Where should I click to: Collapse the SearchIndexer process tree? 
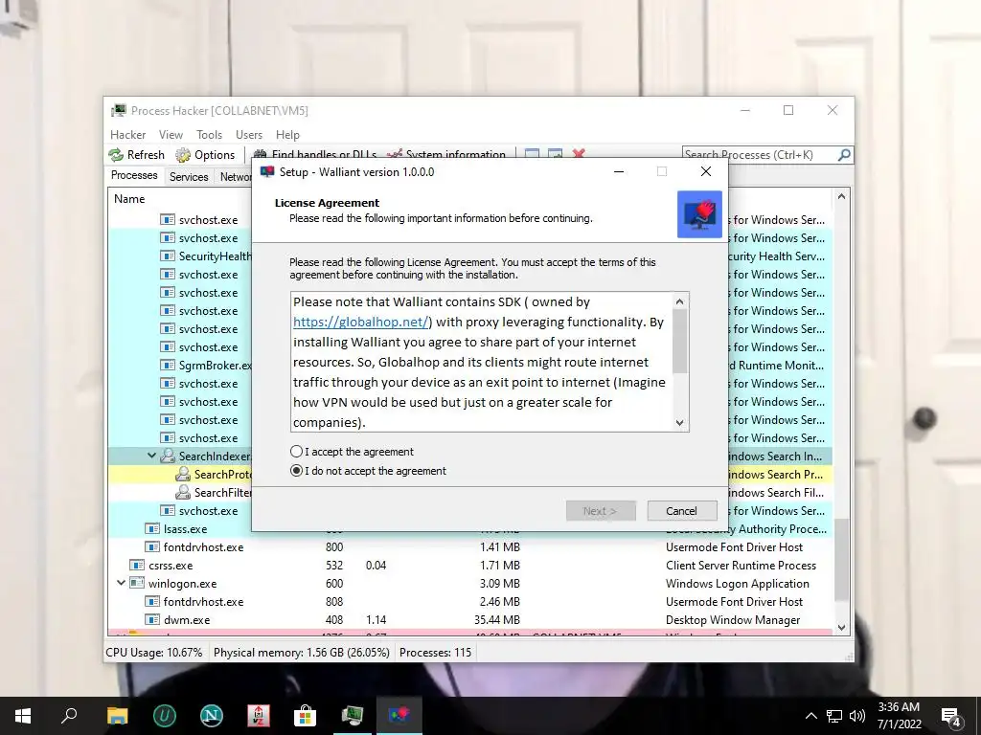[x=151, y=456]
